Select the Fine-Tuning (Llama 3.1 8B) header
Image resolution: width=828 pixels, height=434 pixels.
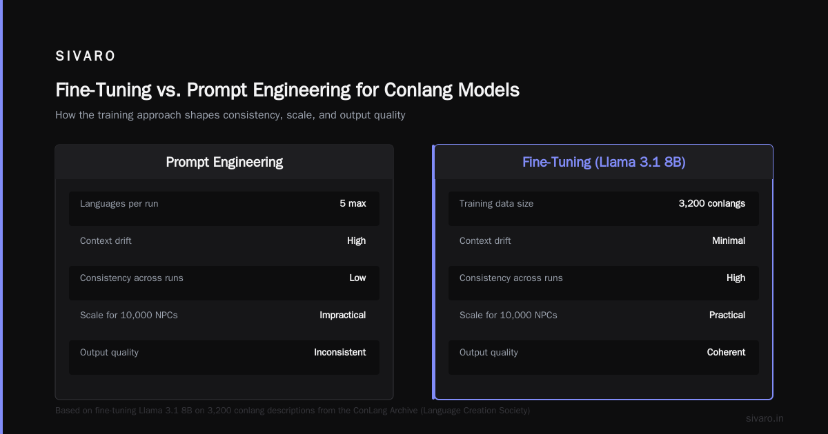(x=604, y=162)
